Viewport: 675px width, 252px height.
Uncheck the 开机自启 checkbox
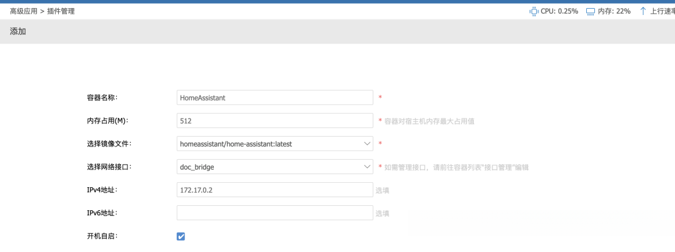[x=181, y=236]
